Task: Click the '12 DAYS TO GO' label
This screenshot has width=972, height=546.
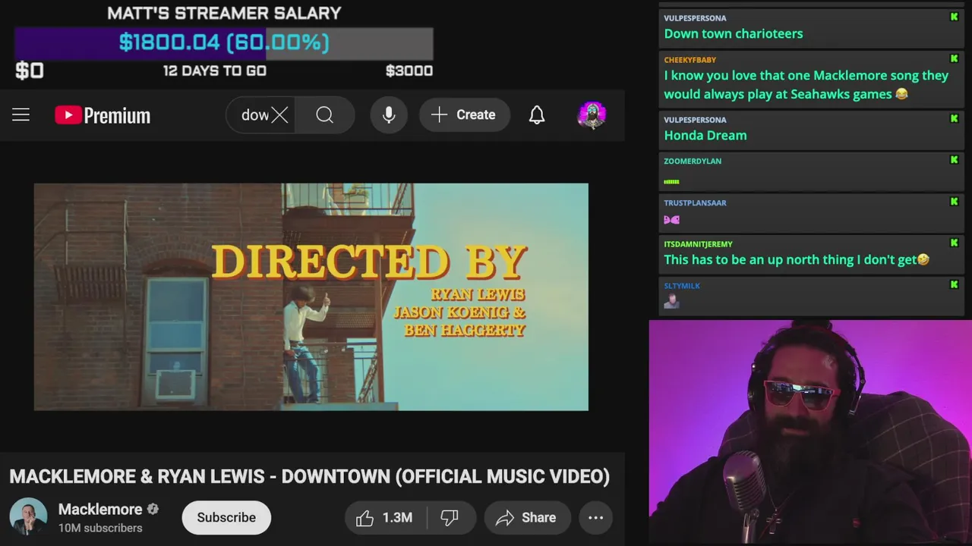Action: [x=215, y=71]
